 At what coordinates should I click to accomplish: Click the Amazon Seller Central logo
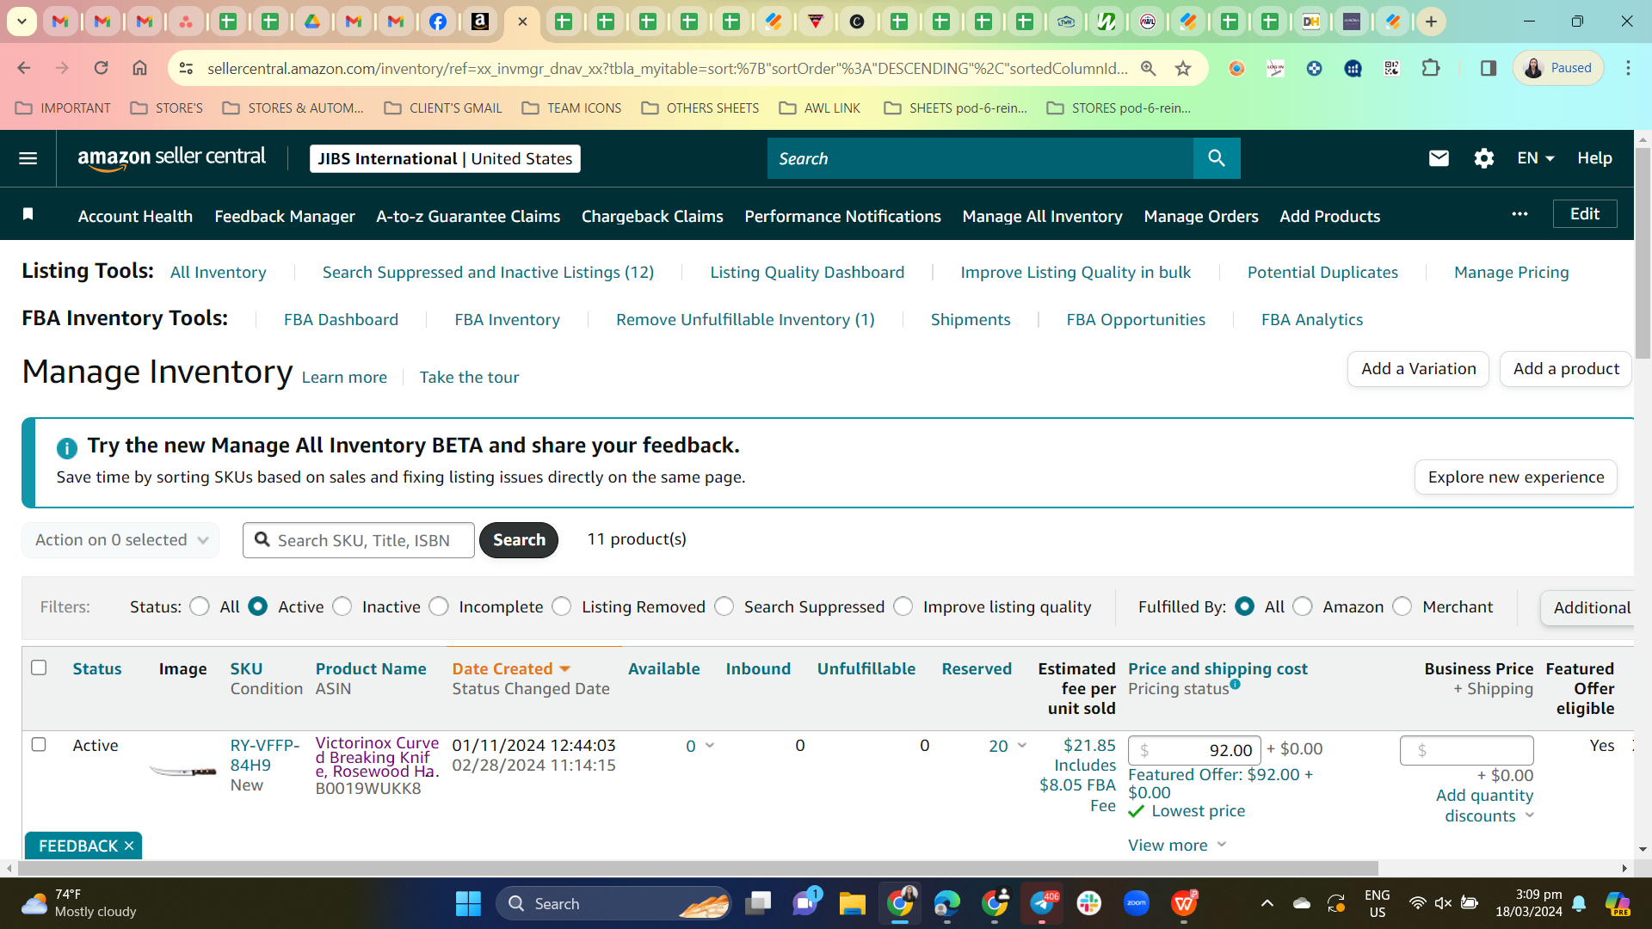click(171, 158)
